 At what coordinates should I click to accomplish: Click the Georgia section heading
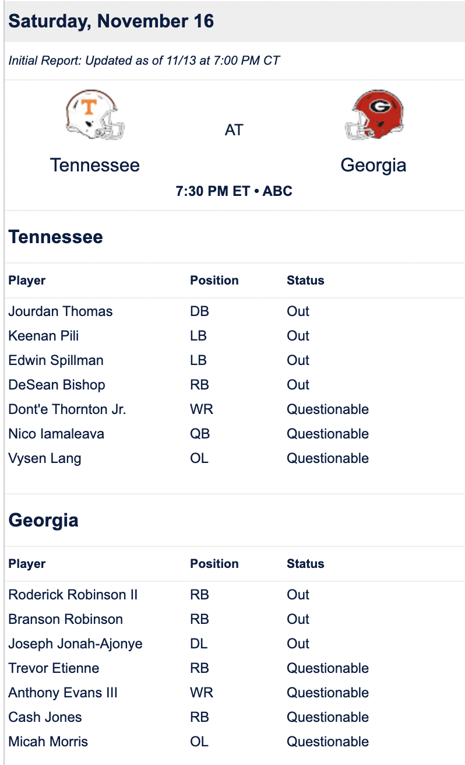(x=43, y=520)
